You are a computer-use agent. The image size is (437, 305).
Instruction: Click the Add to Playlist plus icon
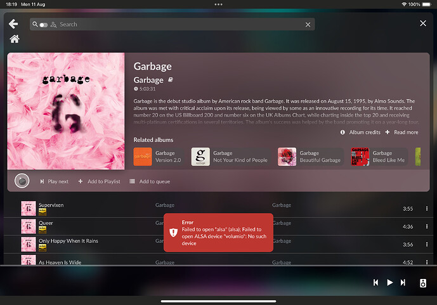pos(81,181)
